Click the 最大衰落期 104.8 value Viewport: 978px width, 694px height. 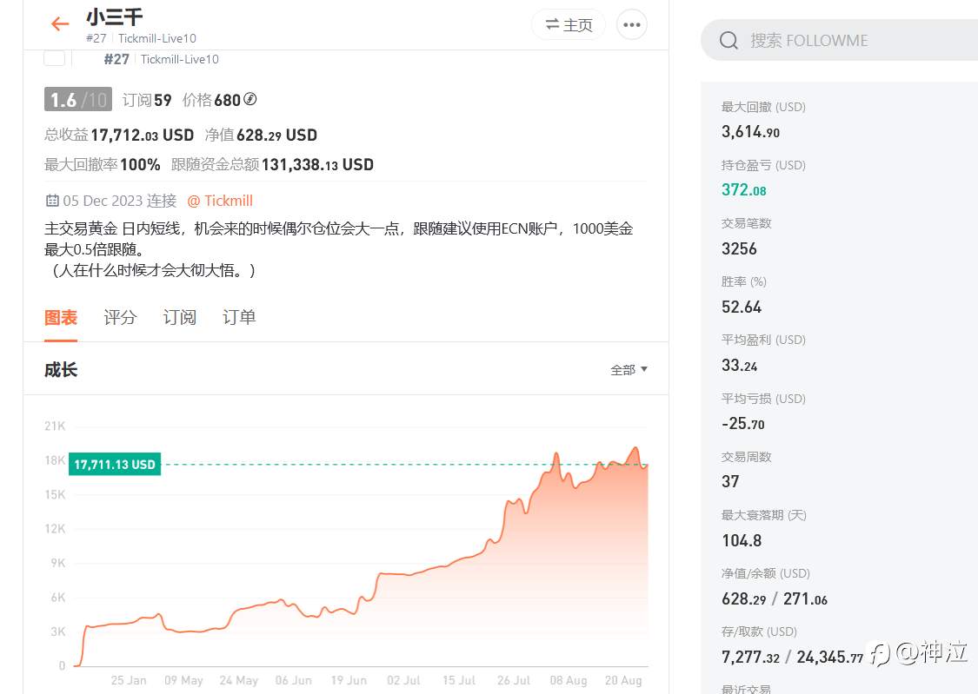[742, 541]
